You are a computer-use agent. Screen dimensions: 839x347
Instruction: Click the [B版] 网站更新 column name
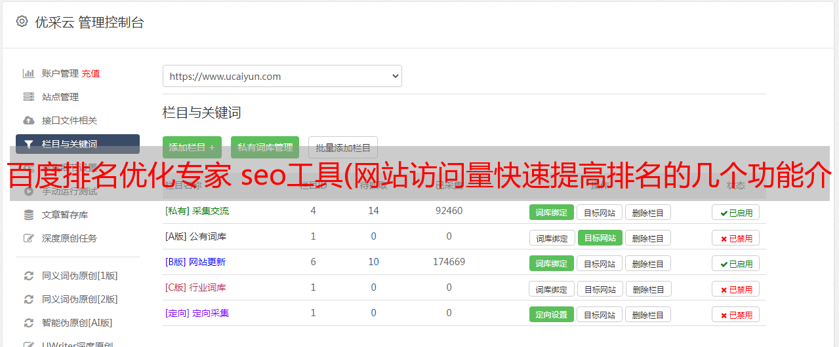tap(195, 262)
